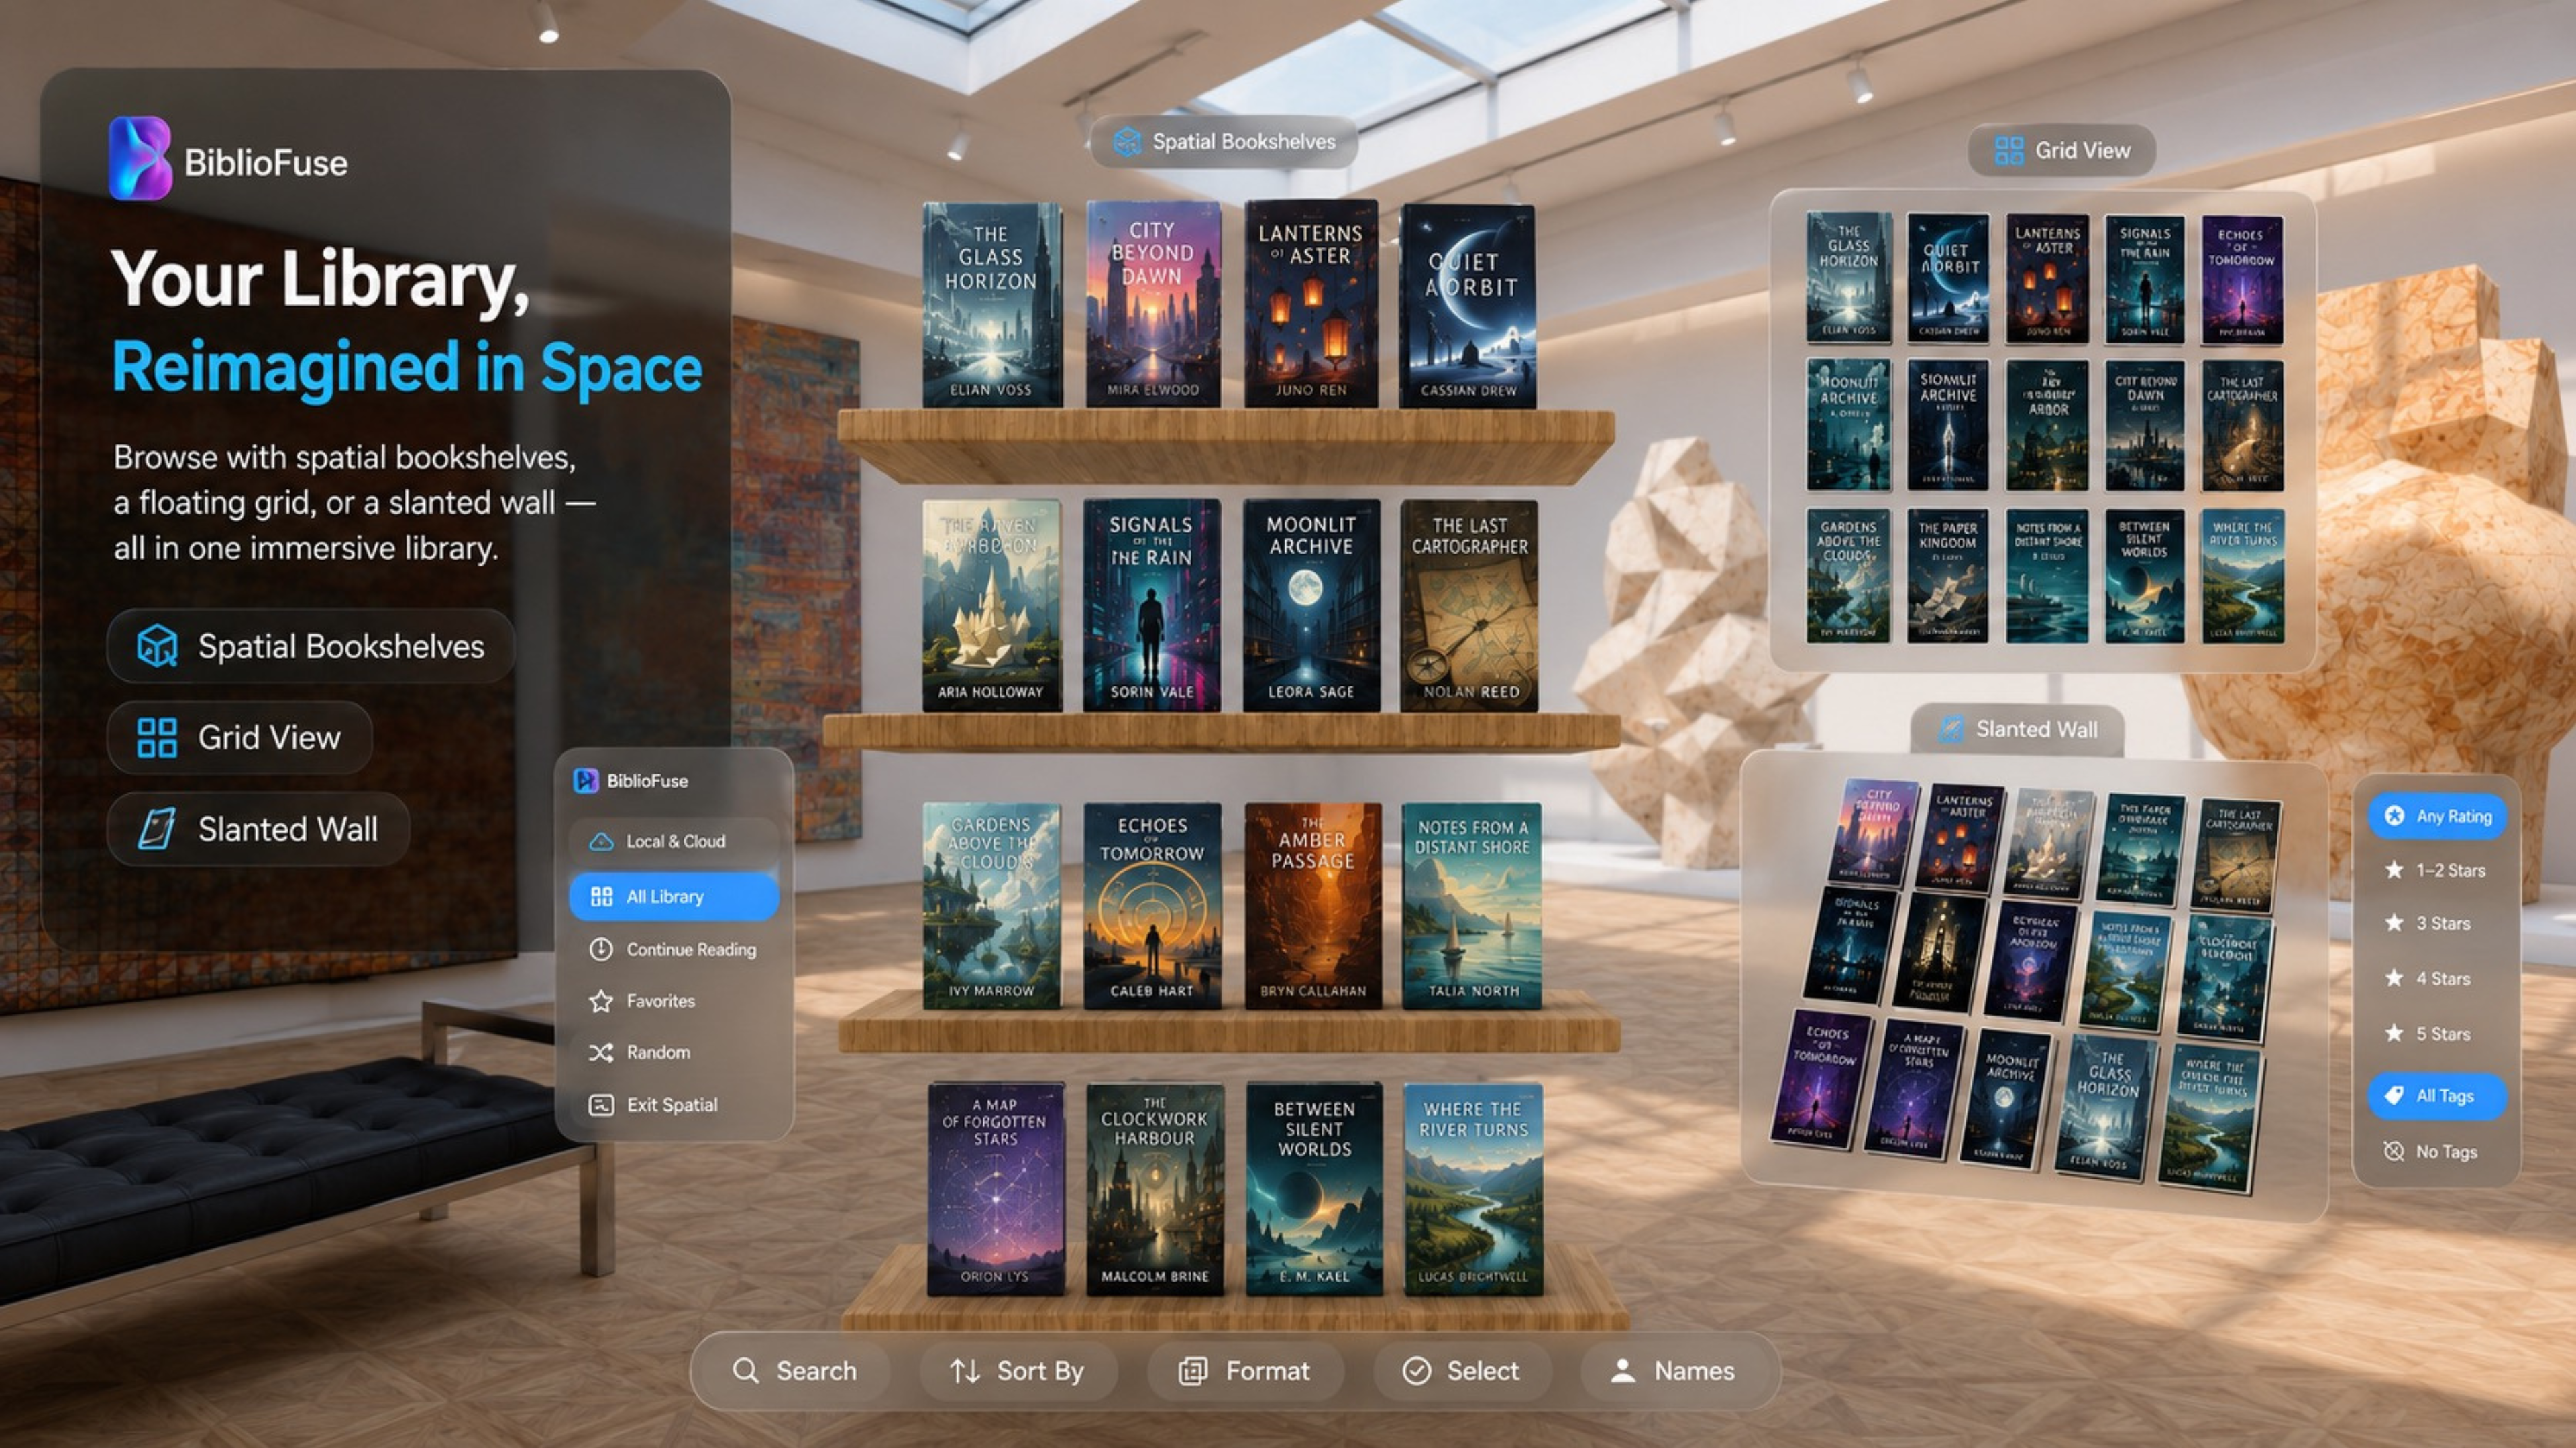2576x1448 pixels.
Task: Click the cube icon beside Spatial Bookshelves button
Action: (157, 646)
